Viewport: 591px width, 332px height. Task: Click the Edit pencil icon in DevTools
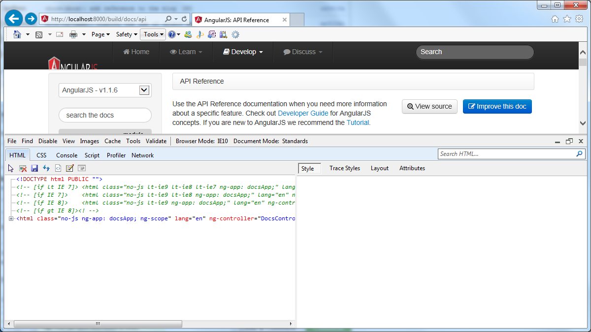click(x=70, y=168)
